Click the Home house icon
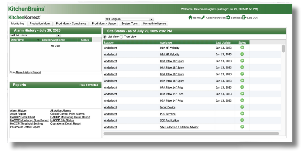 click(x=190, y=18)
